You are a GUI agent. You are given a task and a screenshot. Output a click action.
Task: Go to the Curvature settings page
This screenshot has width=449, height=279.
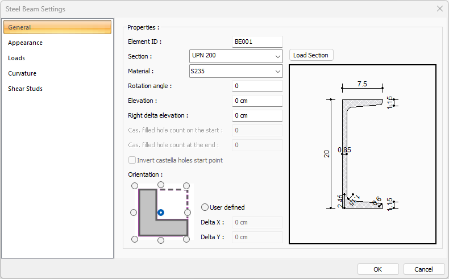pos(22,73)
